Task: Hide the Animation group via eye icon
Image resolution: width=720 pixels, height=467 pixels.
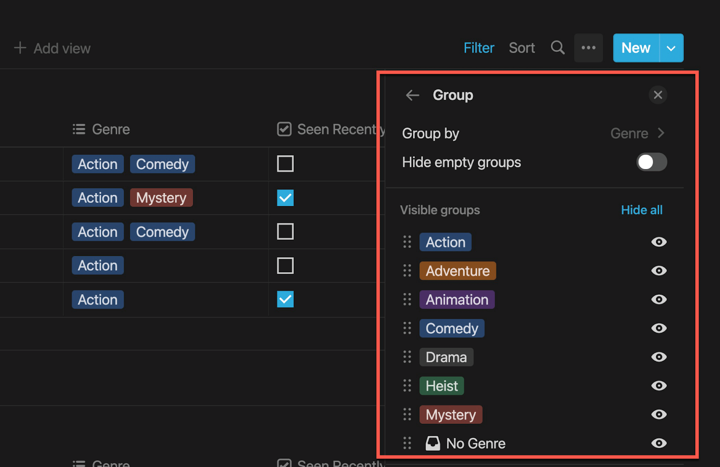Action: pyautogui.click(x=659, y=300)
